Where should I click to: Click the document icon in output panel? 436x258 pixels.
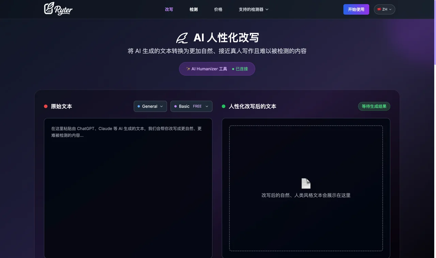click(306, 183)
